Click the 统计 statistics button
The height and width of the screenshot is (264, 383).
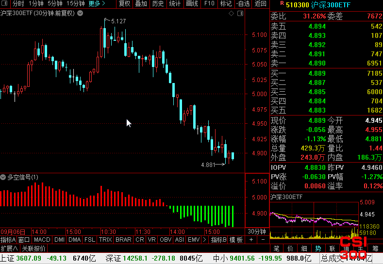click(x=175, y=4)
